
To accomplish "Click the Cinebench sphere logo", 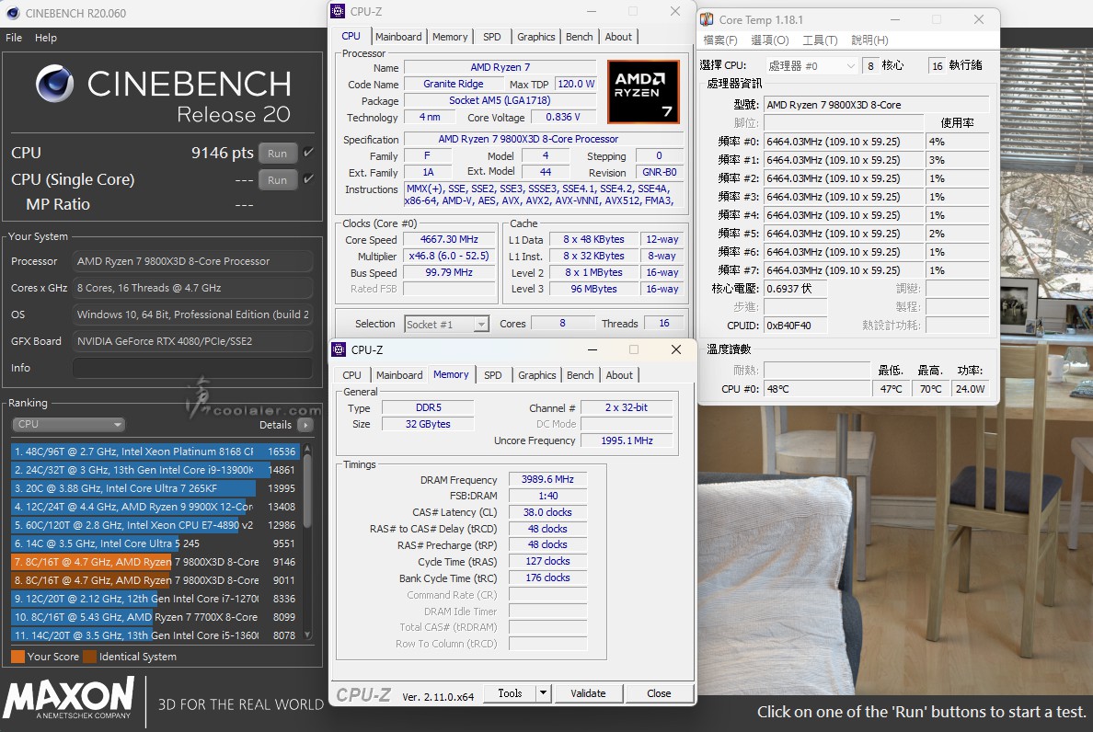I will [x=54, y=84].
